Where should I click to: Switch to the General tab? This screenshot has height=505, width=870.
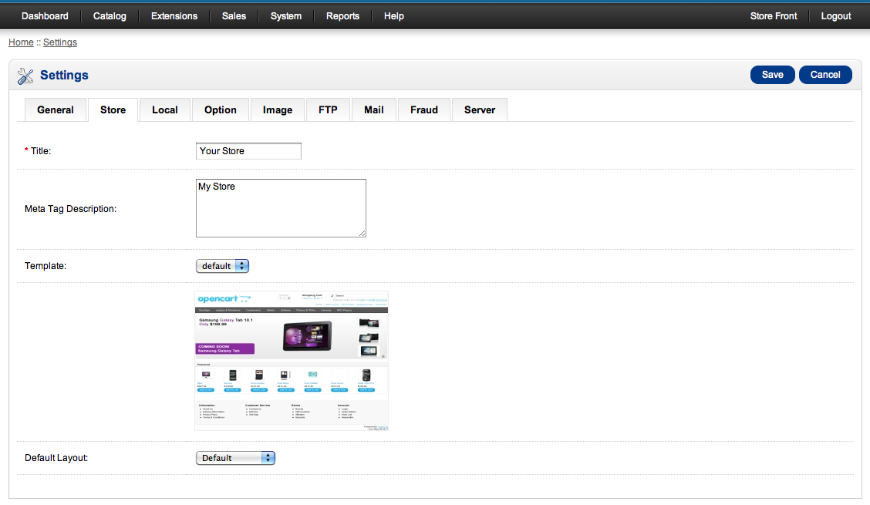click(55, 109)
